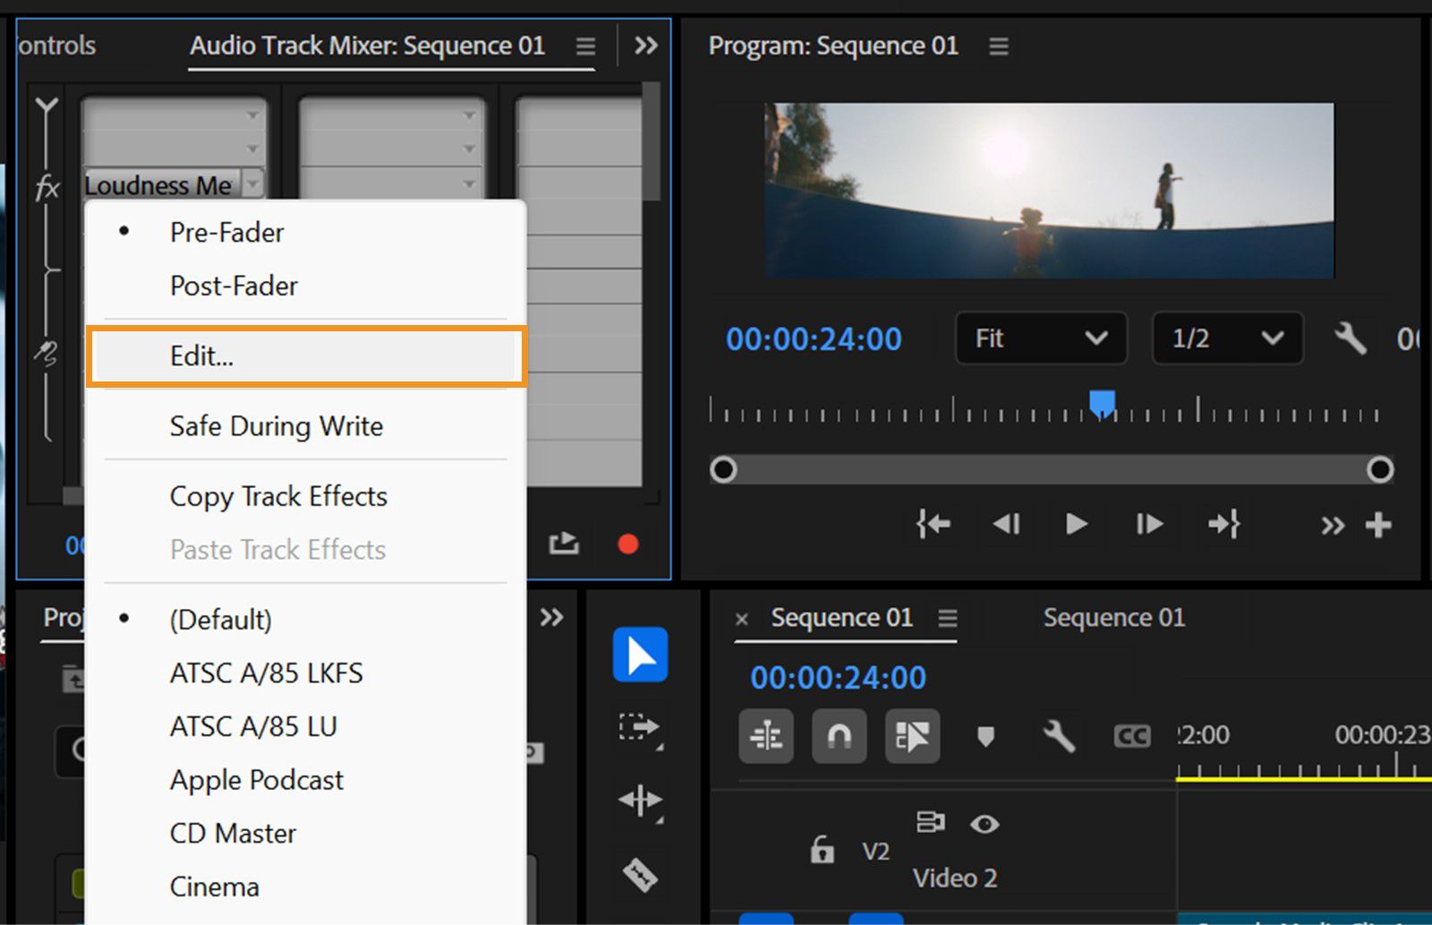1432x925 pixels.
Task: Select the Razor tool
Action: pyautogui.click(x=640, y=875)
